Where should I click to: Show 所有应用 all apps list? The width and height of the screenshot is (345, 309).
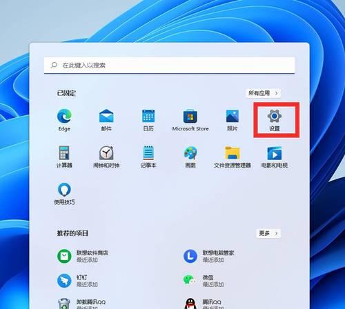pyautogui.click(x=264, y=93)
